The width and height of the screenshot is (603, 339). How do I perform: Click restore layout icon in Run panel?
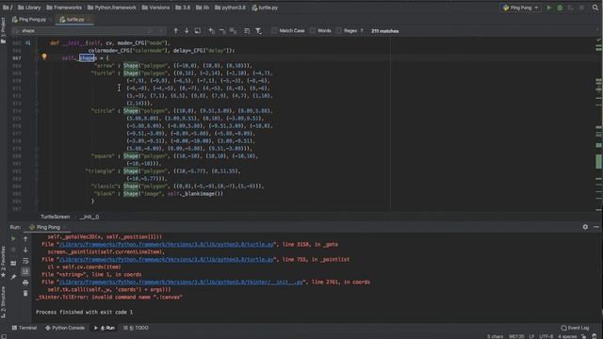(x=13, y=264)
